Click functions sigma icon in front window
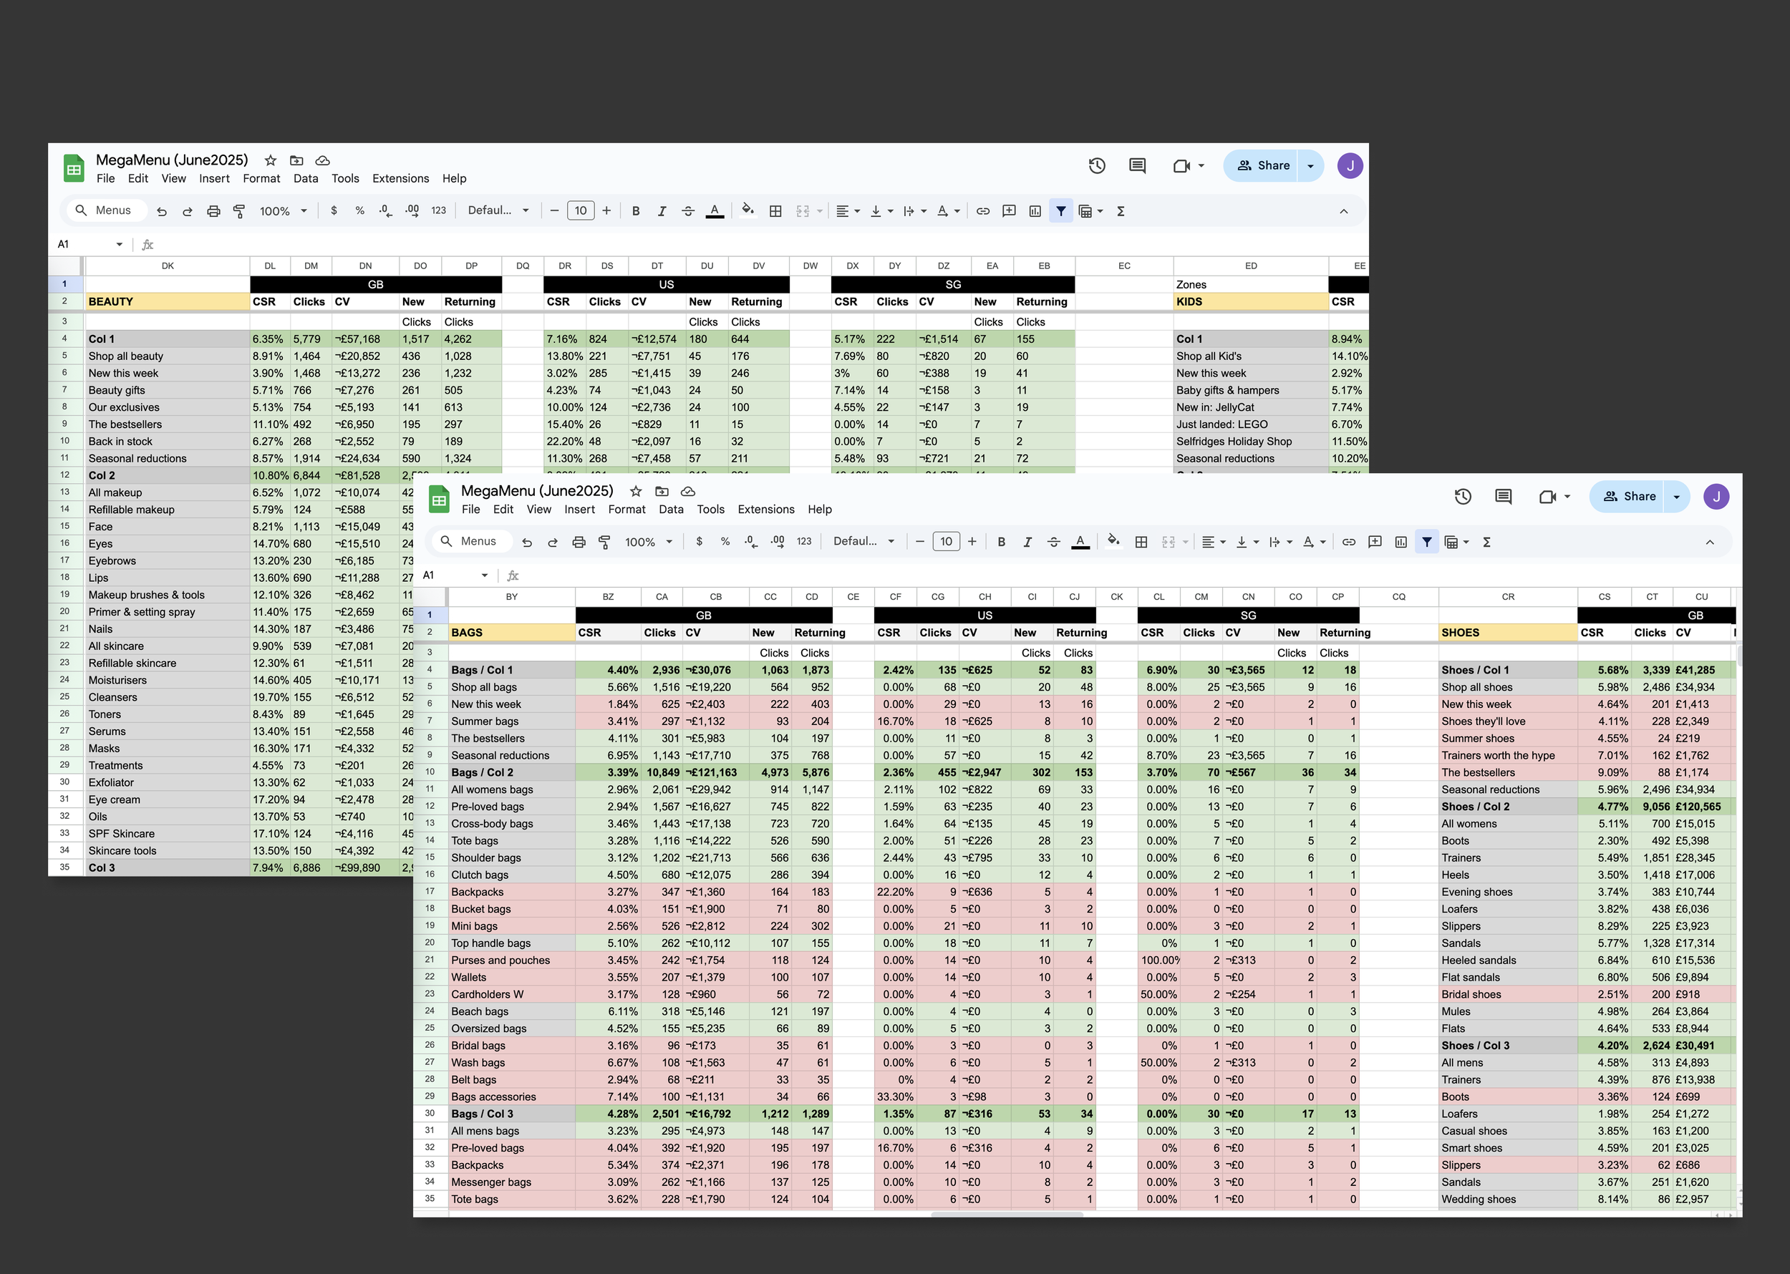 click(1486, 542)
